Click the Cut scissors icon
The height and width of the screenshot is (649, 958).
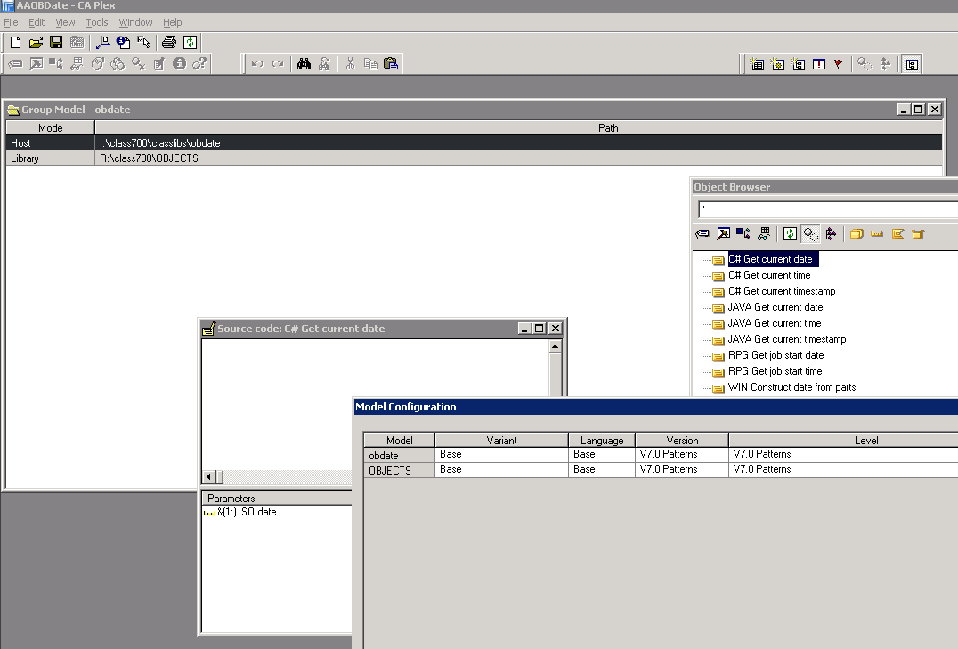(350, 63)
